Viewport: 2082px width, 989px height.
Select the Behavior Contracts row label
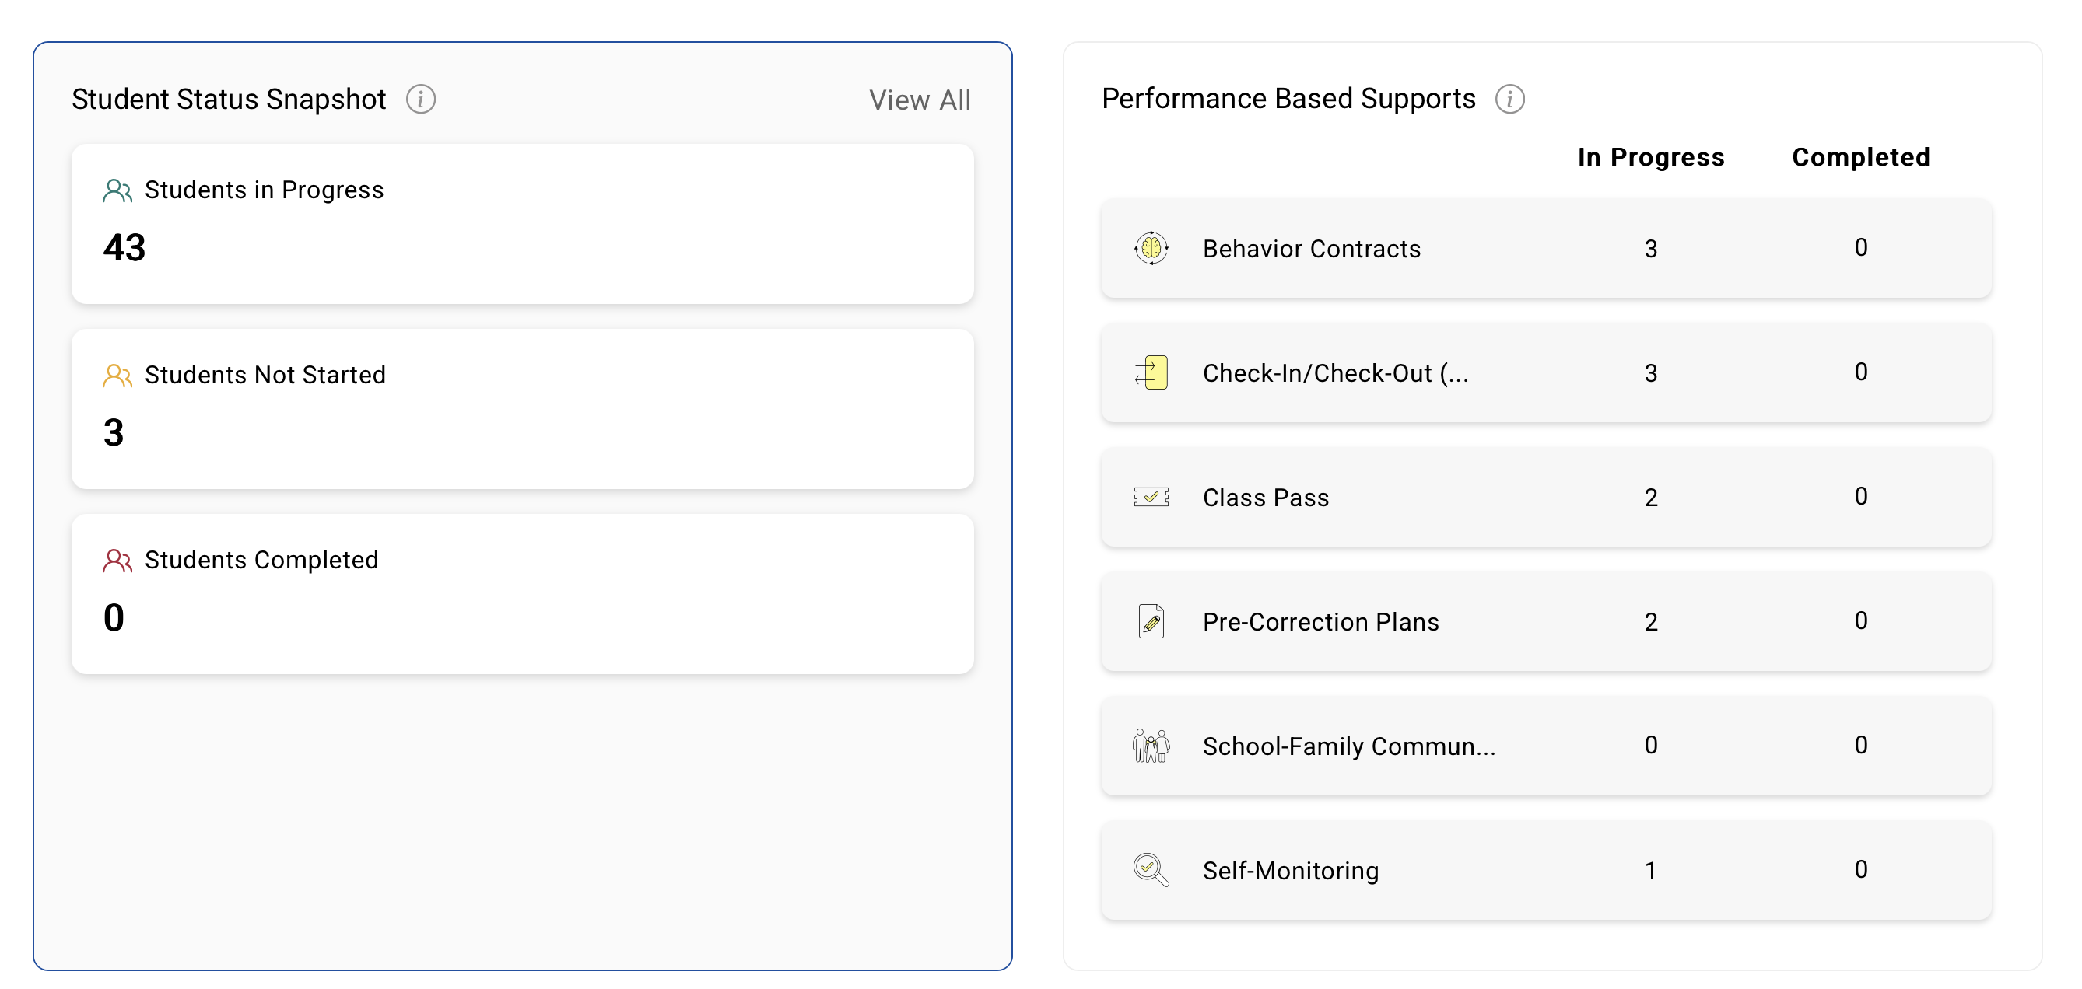(1311, 249)
